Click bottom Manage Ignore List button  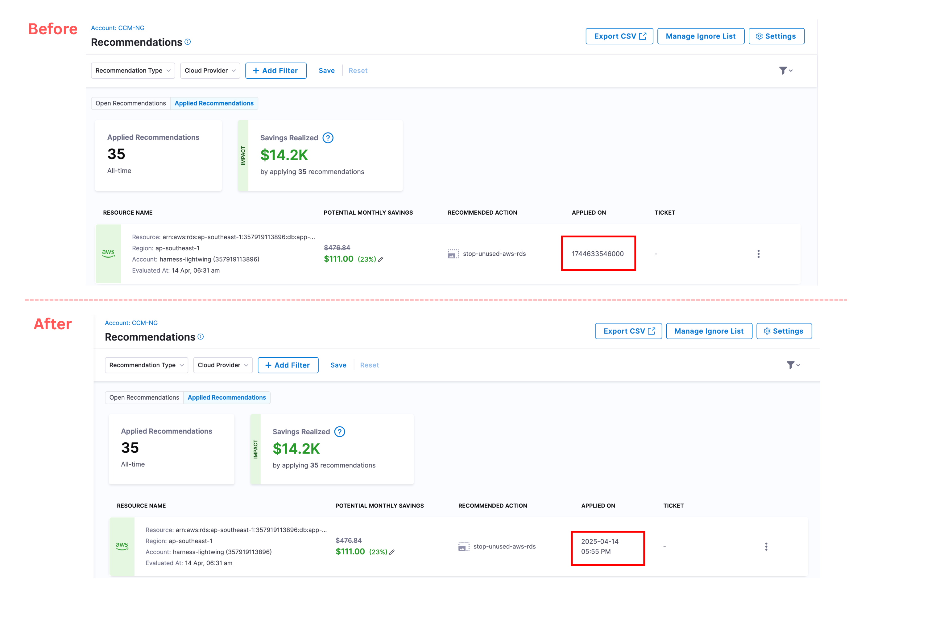(x=709, y=331)
